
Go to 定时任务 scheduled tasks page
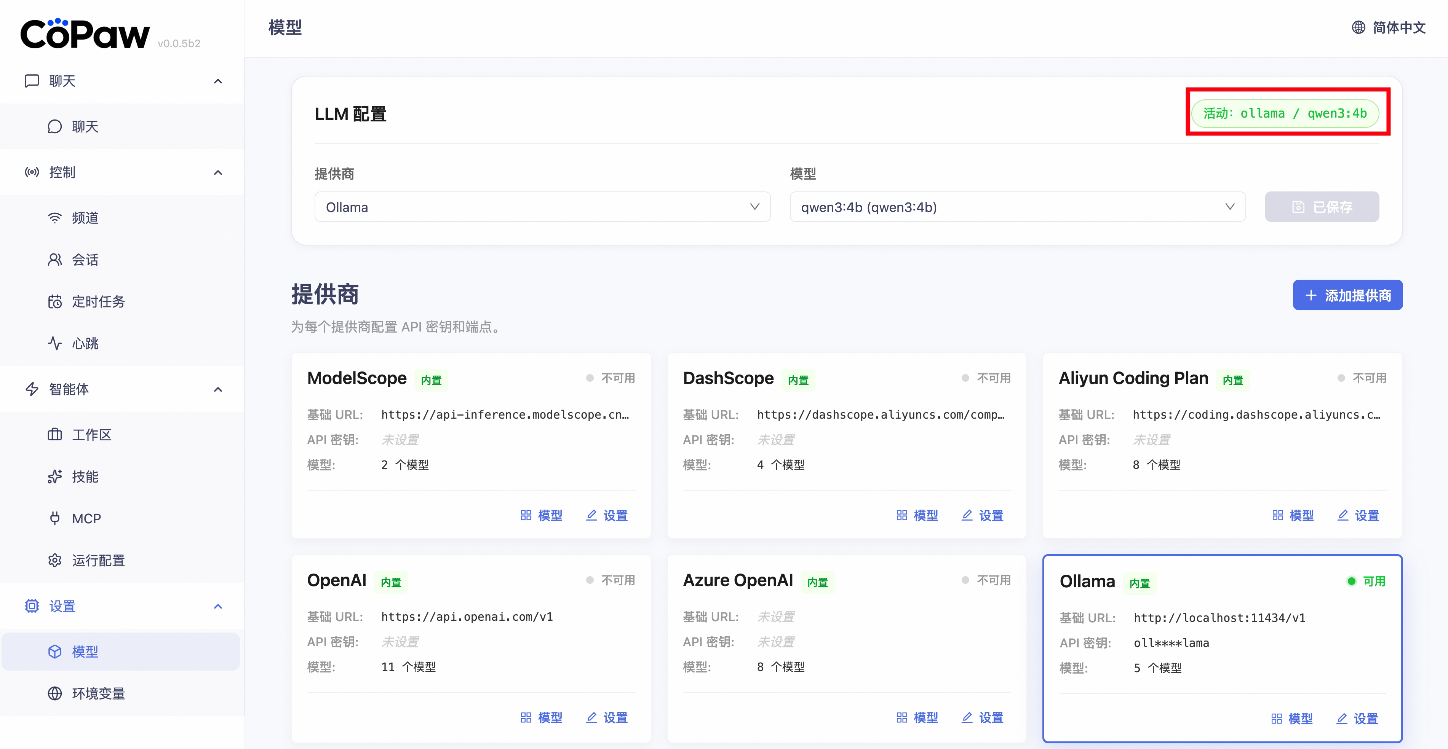click(98, 302)
